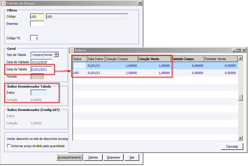248x166 pixels.
Task: Click the empty Empresa field
Action: [37, 24]
